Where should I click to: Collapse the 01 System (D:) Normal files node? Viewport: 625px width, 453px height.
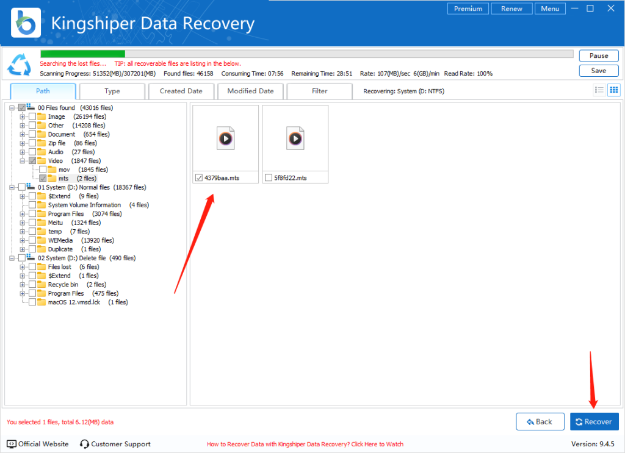coord(12,187)
